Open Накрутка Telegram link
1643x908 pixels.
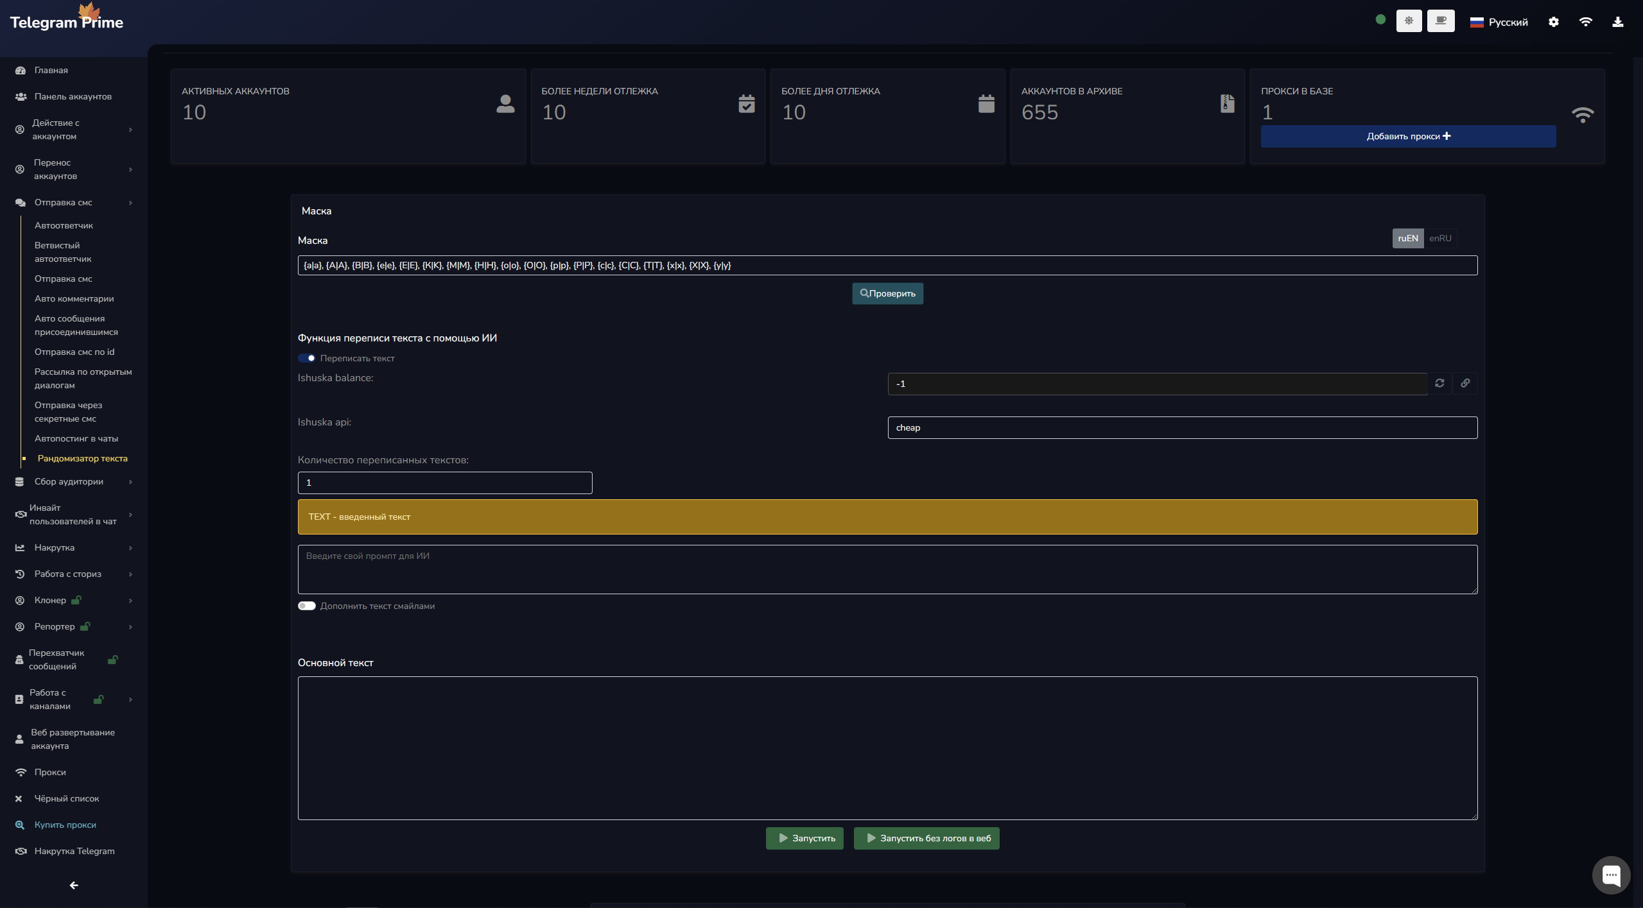point(74,851)
